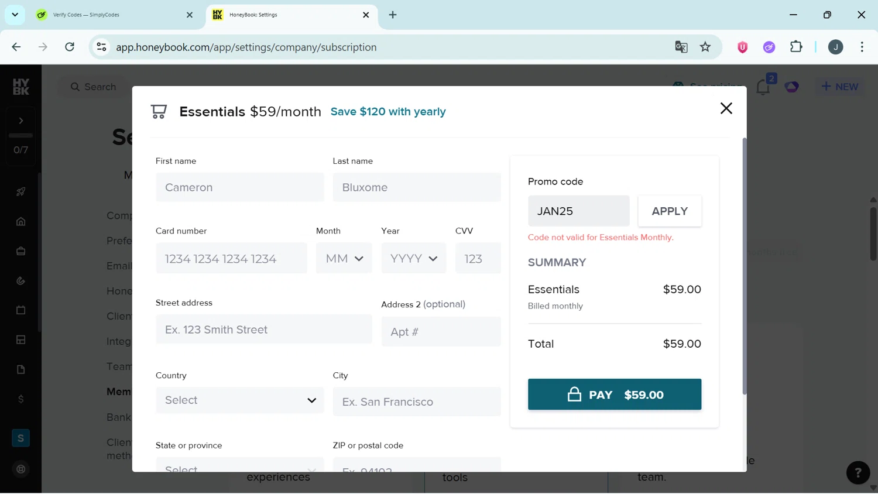Click the Street address field
The height and width of the screenshot is (494, 878).
click(x=264, y=330)
